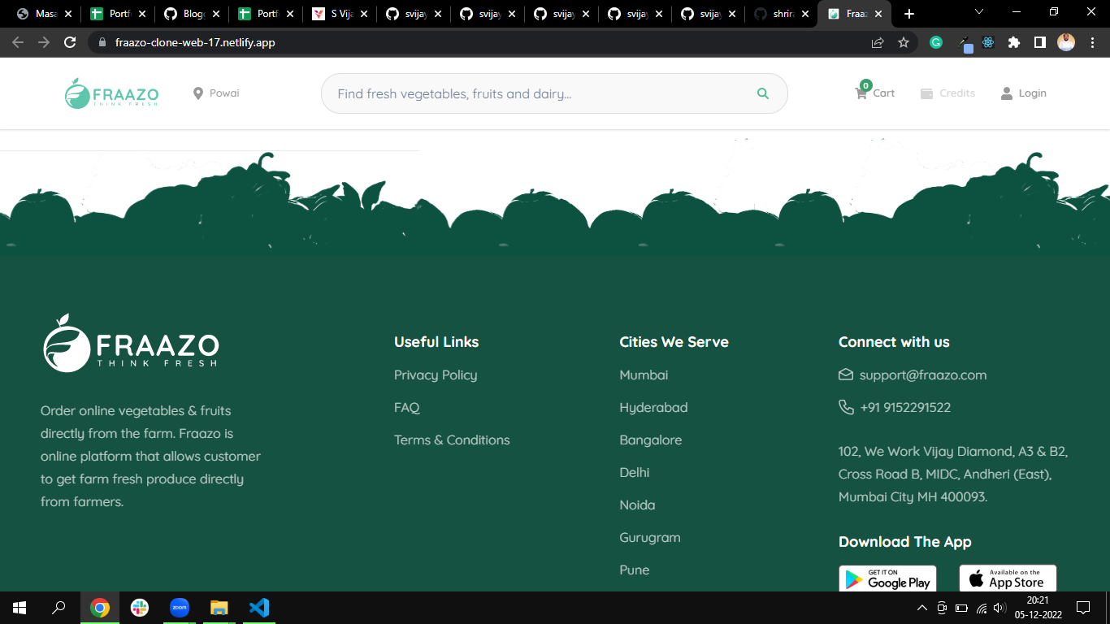
Task: Click the Login person icon
Action: click(x=1006, y=93)
